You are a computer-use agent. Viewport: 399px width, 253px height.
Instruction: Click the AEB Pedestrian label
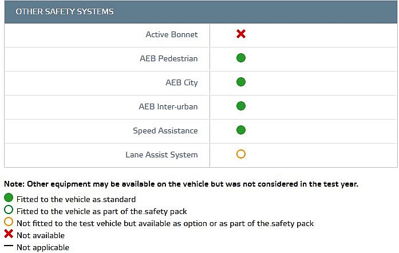(169, 58)
